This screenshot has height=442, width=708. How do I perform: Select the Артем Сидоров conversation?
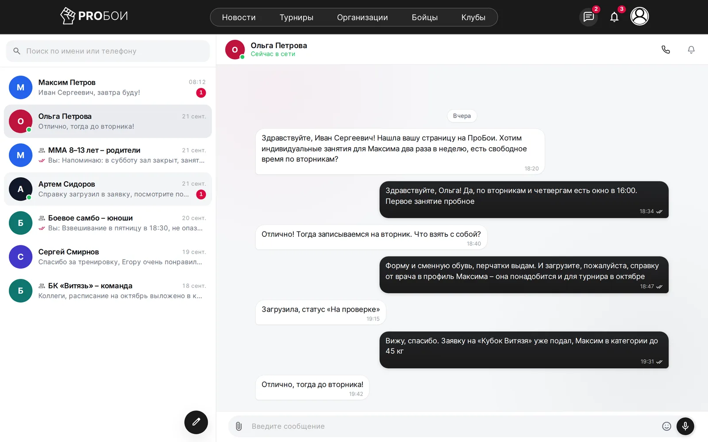click(x=108, y=189)
